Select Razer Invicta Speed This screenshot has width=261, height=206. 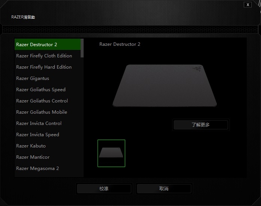tap(48, 135)
